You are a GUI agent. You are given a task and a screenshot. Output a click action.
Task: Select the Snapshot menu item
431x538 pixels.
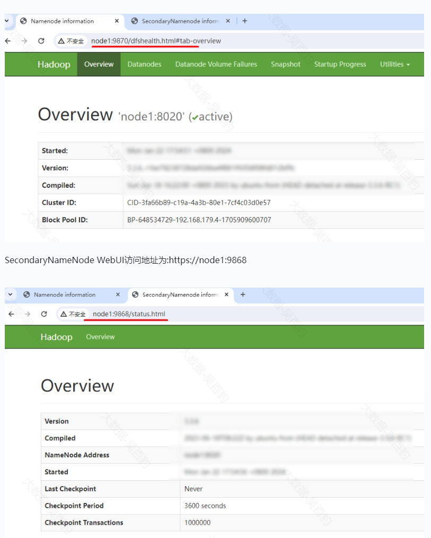point(285,64)
